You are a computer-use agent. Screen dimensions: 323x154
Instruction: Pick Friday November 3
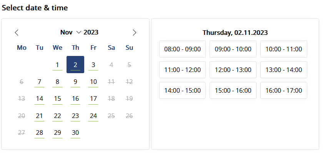pos(93,65)
